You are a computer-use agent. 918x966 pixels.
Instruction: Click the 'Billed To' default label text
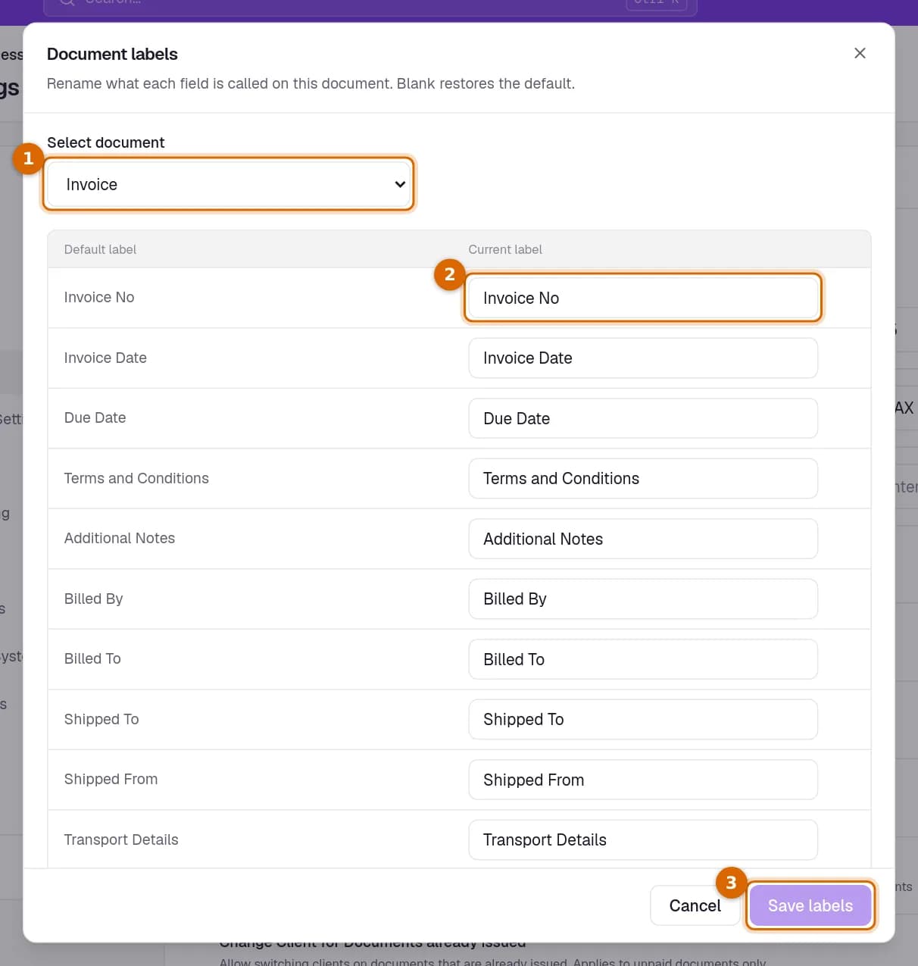[x=92, y=658]
